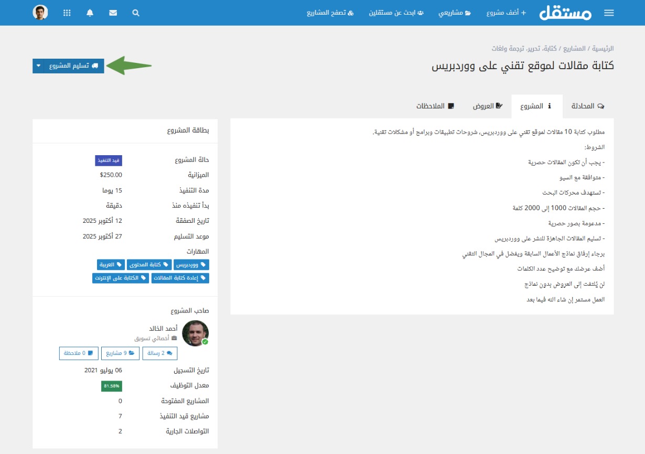Open the search magnifier icon
645x454 pixels.
136,13
